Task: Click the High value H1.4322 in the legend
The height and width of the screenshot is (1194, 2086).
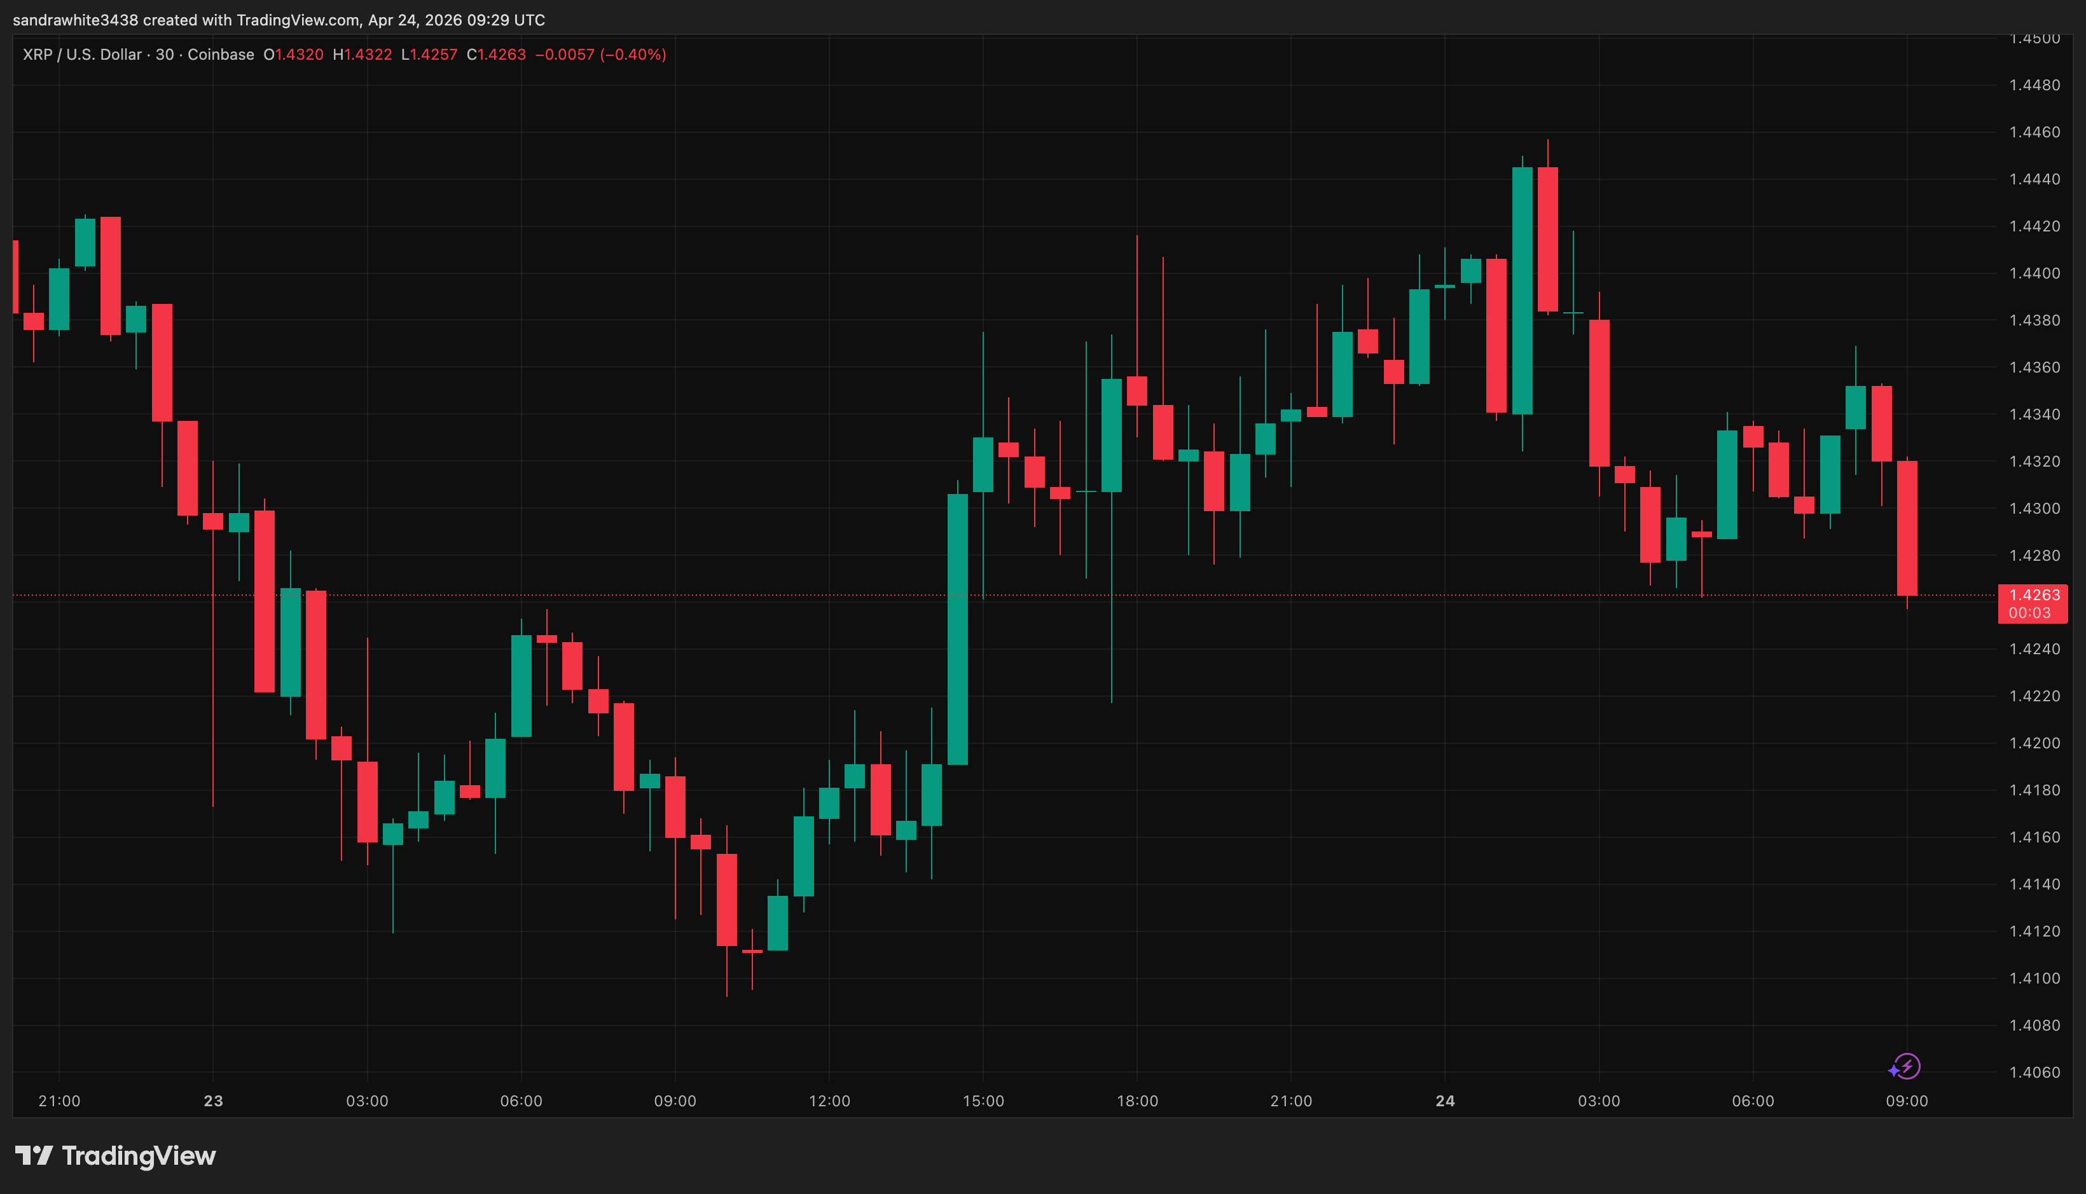Action: click(x=363, y=55)
